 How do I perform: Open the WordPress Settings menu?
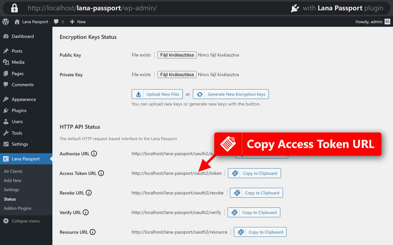[19, 144]
